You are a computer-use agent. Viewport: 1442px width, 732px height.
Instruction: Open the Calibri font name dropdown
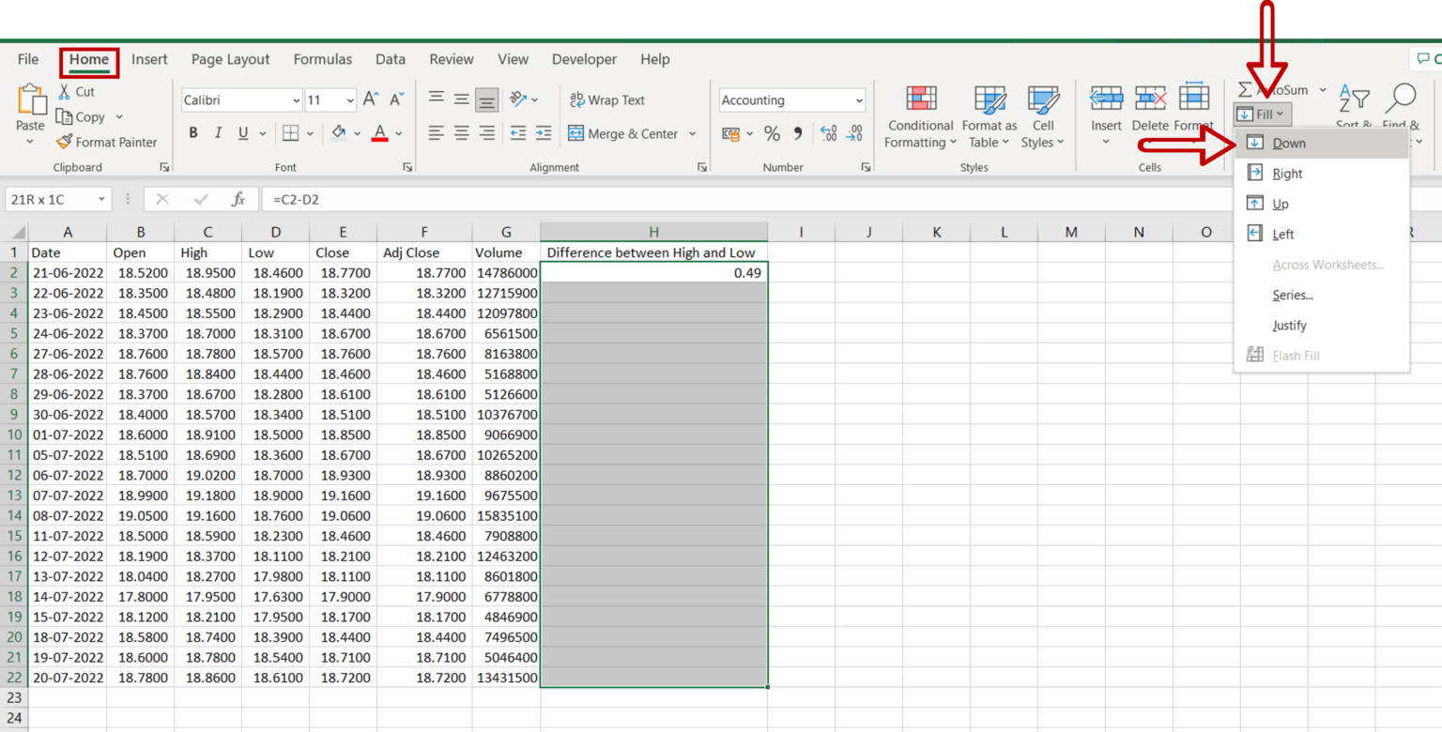click(x=297, y=100)
